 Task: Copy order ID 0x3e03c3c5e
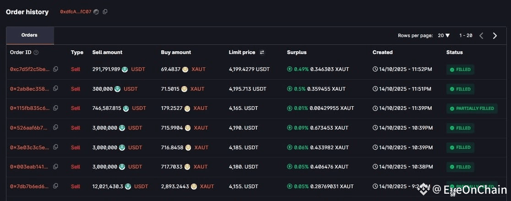[55, 147]
